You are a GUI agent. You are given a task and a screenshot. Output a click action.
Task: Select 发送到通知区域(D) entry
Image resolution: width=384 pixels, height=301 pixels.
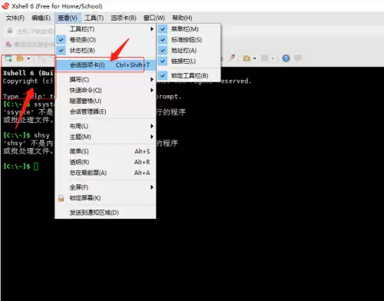point(105,213)
